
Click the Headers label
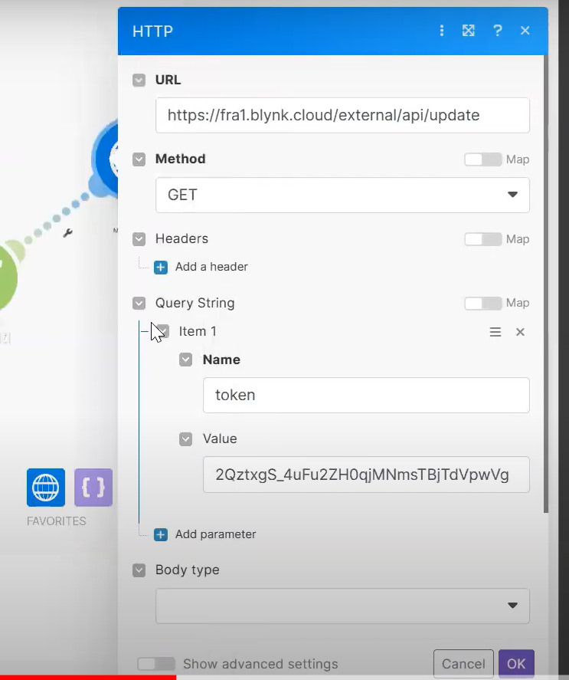pos(181,239)
